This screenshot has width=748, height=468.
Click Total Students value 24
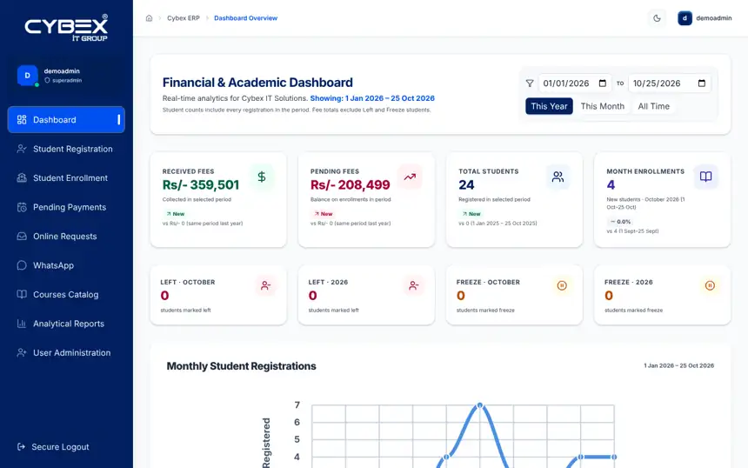click(x=466, y=184)
